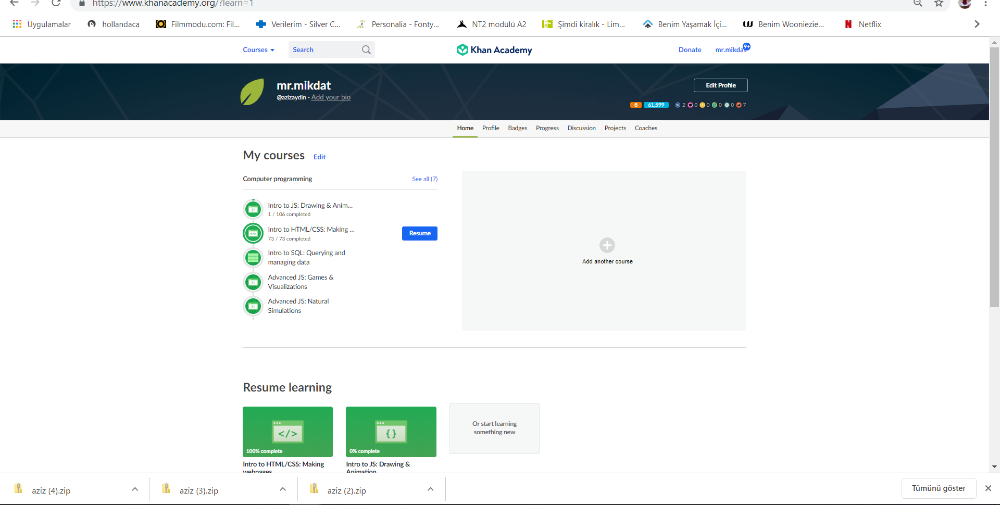The height and width of the screenshot is (505, 1000).
Task: Click the bookmark star icon
Action: tap(939, 3)
